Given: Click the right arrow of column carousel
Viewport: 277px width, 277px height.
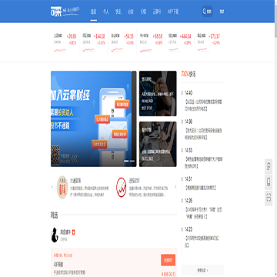Looking at the screenshot, I should point(175,187).
